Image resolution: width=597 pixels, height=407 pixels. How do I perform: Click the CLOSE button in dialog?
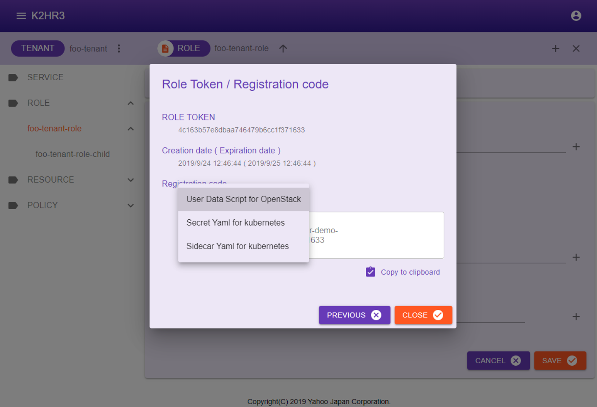click(x=423, y=315)
